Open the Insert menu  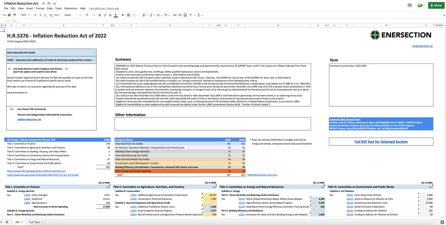click(30, 8)
